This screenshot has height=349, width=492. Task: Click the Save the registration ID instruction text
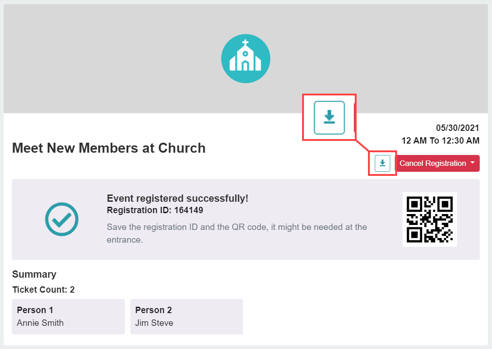pos(237,233)
